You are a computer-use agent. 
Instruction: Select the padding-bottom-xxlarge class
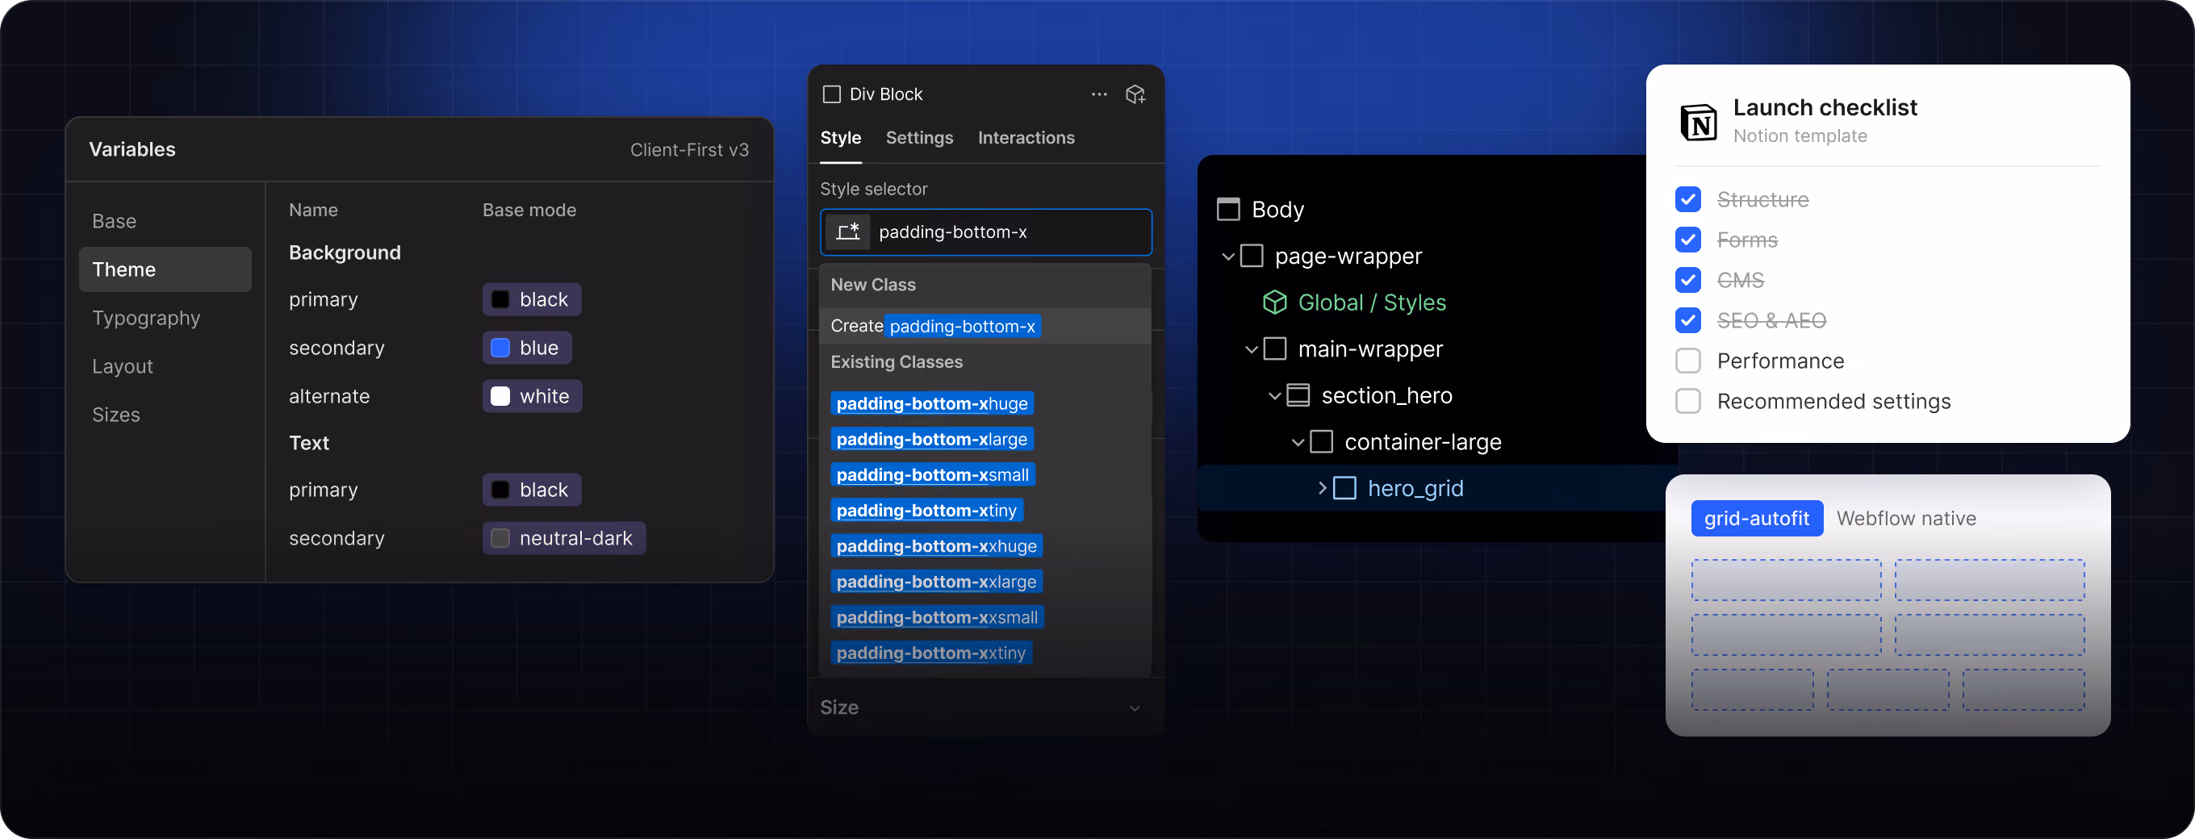(936, 582)
